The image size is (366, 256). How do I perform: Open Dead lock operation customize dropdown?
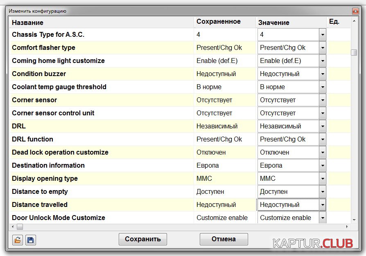coord(323,153)
